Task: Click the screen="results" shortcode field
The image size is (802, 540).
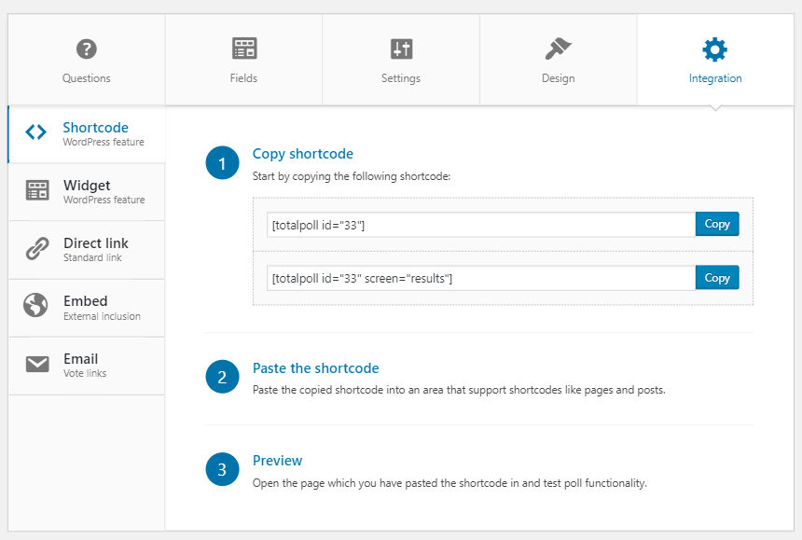Action: [480, 278]
